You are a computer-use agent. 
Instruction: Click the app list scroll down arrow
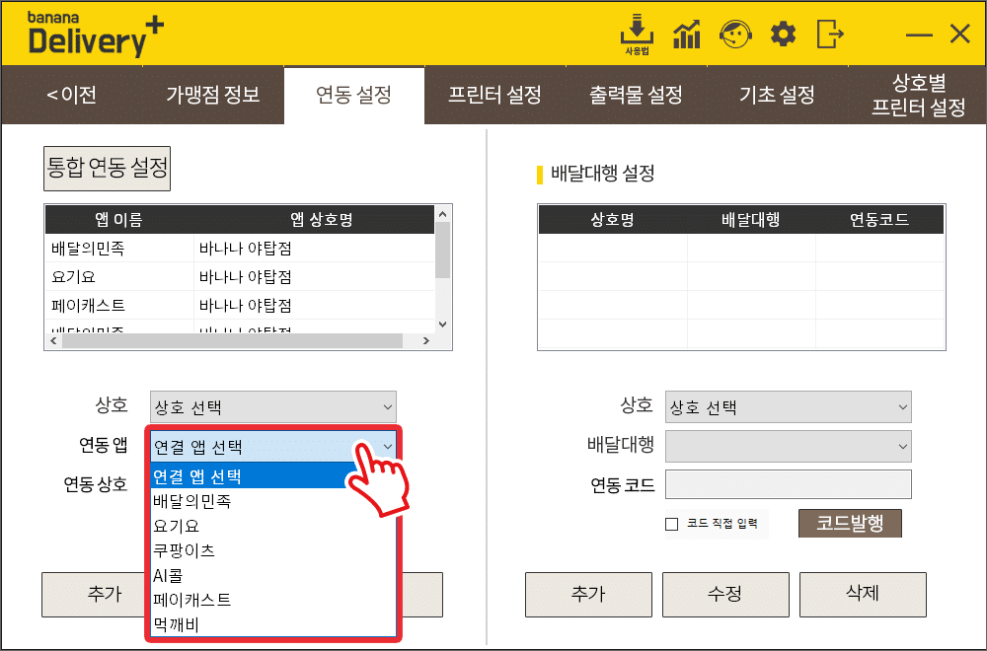tap(442, 325)
